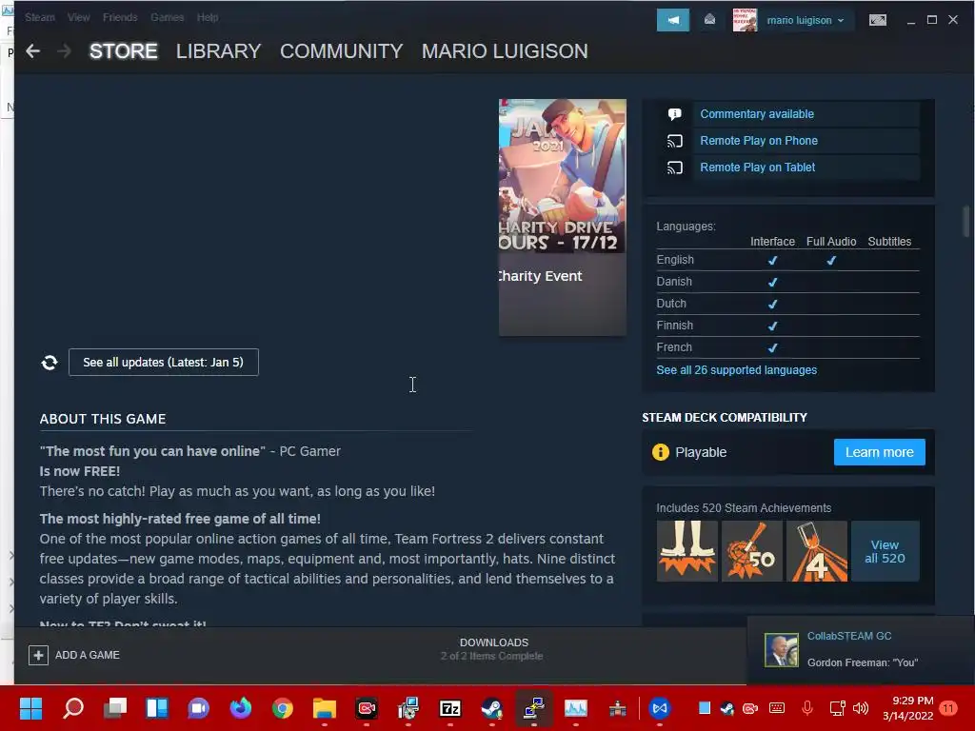The height and width of the screenshot is (731, 975).
Task: Open 7-Zip from the taskbar
Action: coord(450,708)
